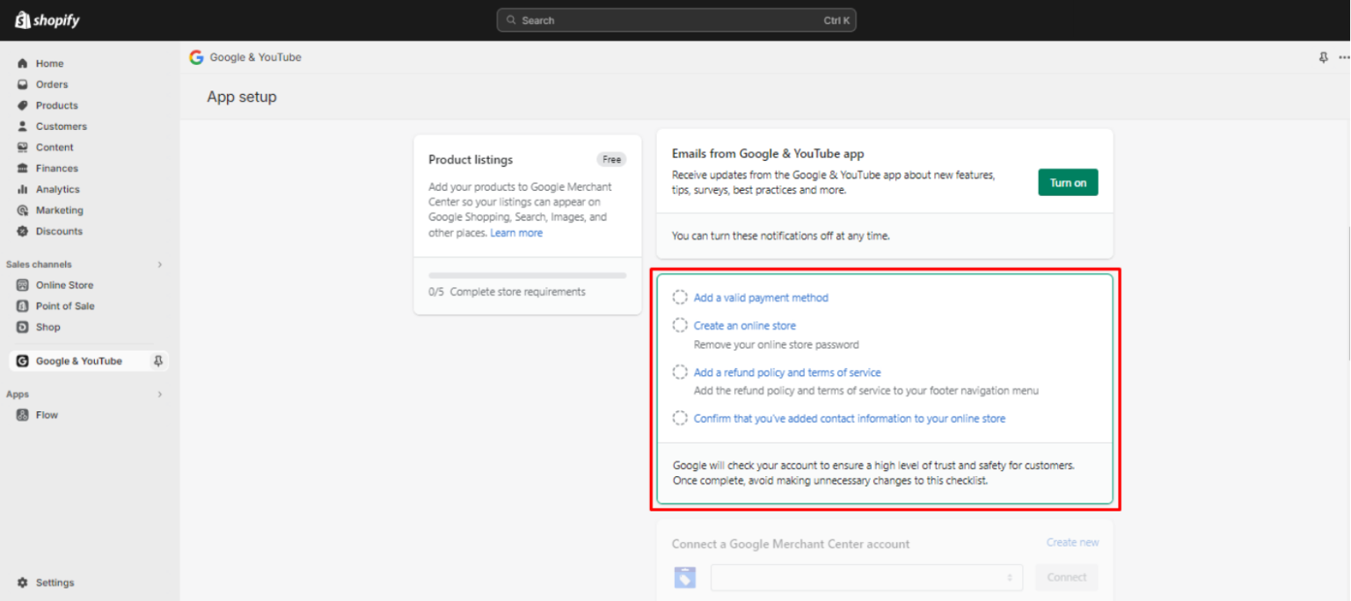Image resolution: width=1351 pixels, height=601 pixels.
Task: Click Create new Merchant Center link
Action: (1072, 543)
